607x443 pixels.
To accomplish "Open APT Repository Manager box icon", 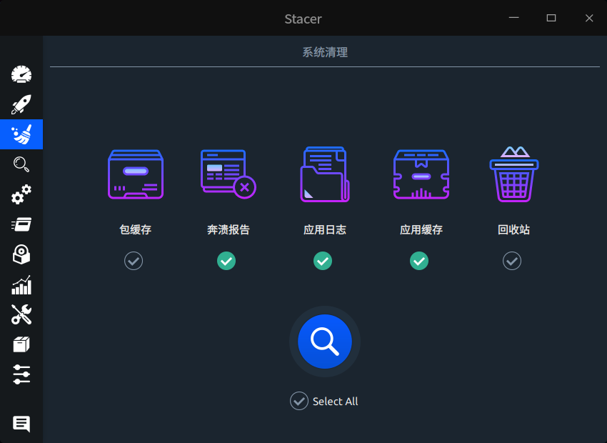I will coord(21,344).
